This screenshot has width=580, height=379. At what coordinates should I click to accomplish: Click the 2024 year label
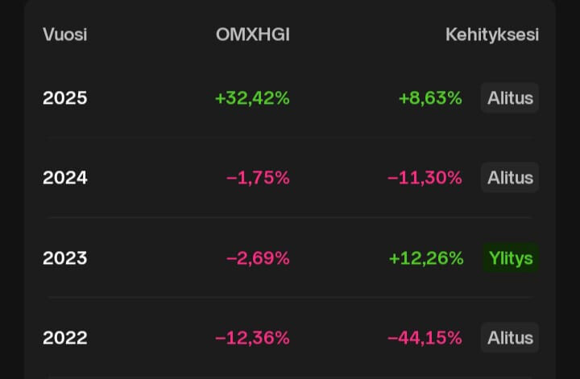tap(65, 178)
